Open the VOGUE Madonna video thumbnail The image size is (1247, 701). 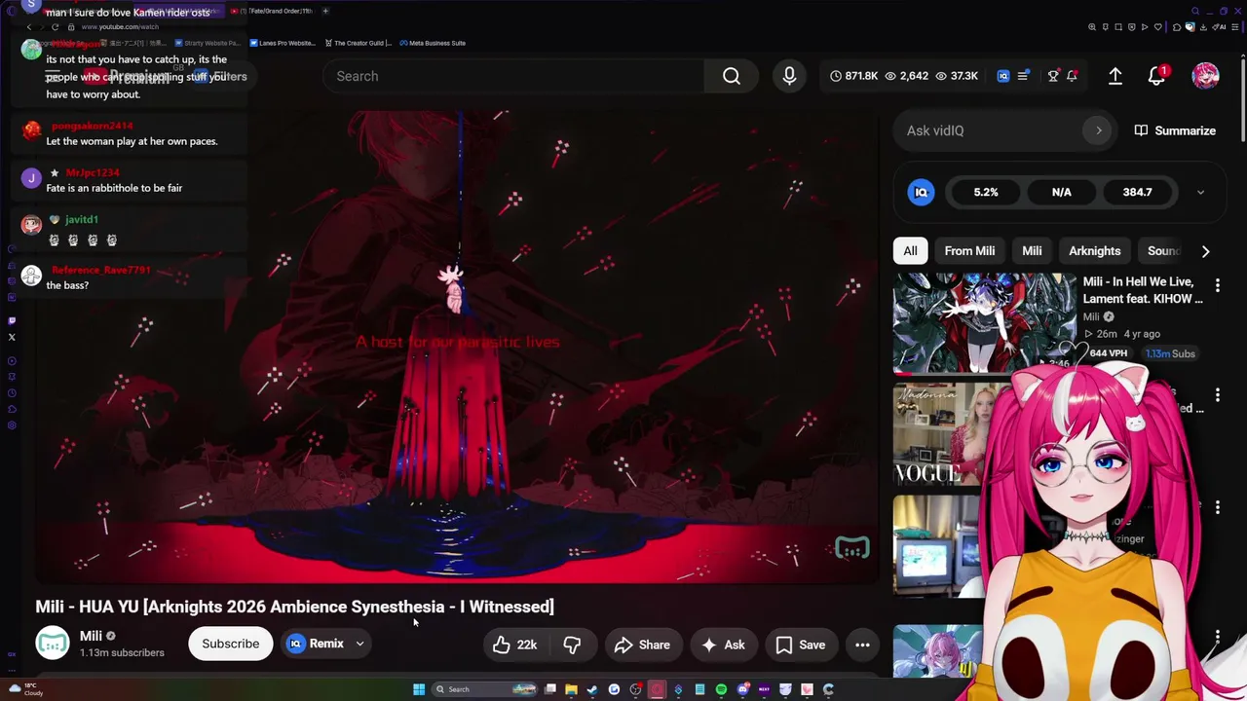click(x=941, y=434)
